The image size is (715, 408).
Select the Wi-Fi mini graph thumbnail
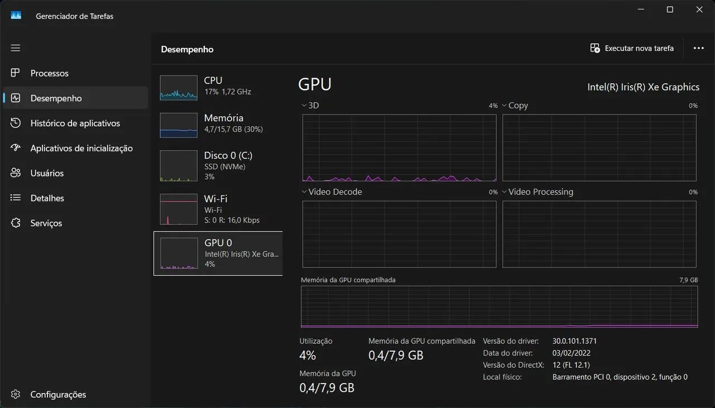coord(179,209)
